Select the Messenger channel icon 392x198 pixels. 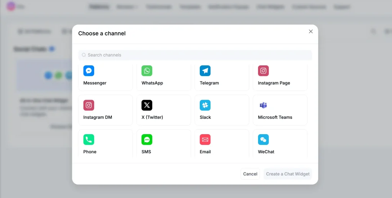89,71
